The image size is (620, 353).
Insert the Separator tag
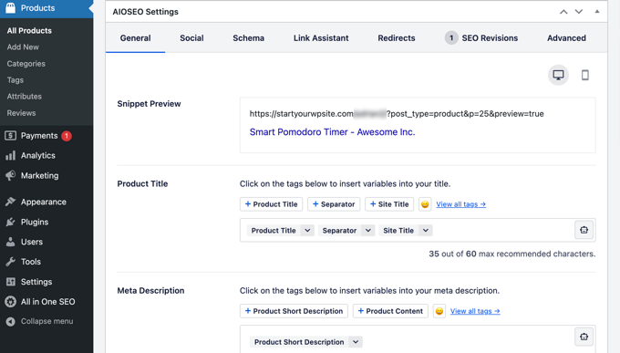(334, 204)
